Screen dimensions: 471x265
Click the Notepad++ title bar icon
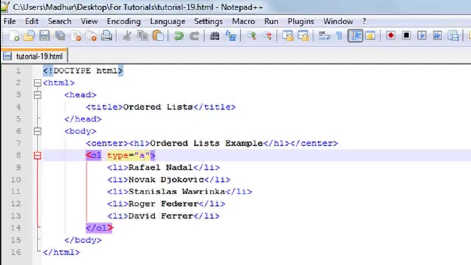(5, 7)
